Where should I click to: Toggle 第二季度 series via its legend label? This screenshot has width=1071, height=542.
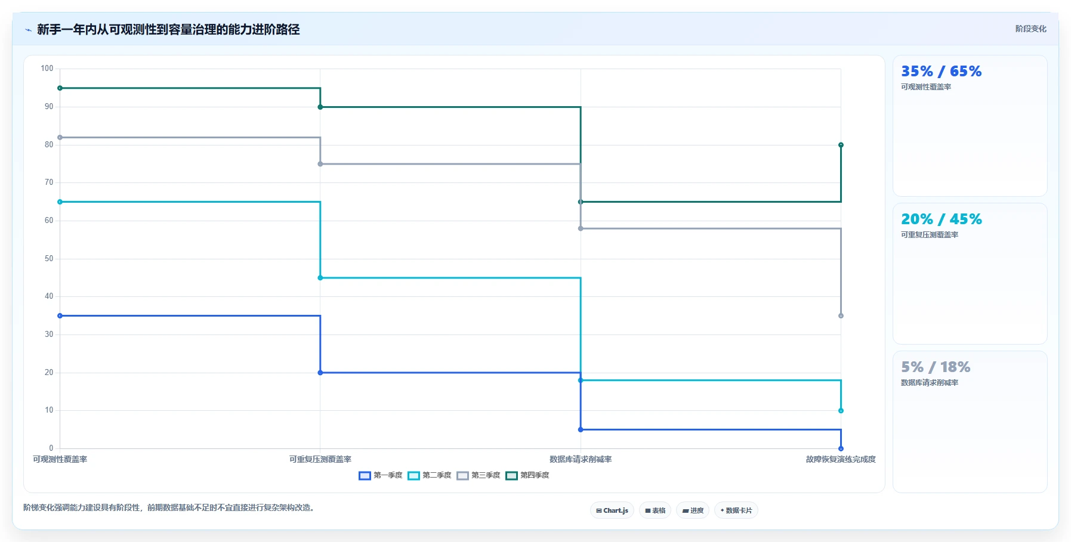(437, 475)
